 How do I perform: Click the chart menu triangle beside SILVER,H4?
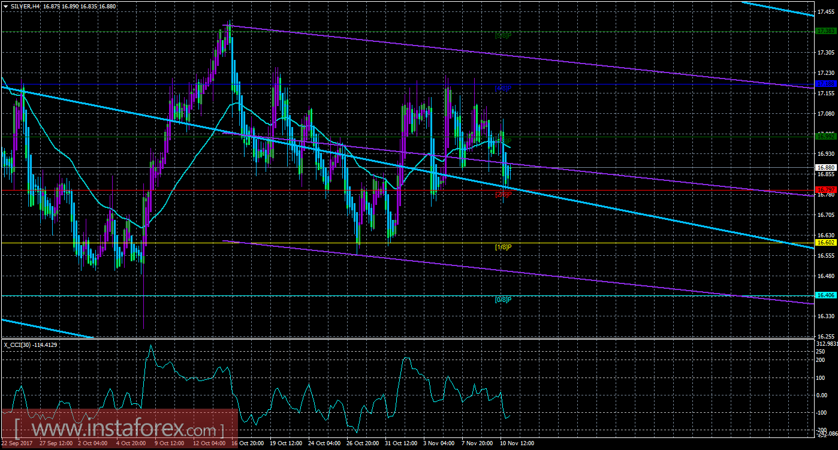pyautogui.click(x=5, y=5)
